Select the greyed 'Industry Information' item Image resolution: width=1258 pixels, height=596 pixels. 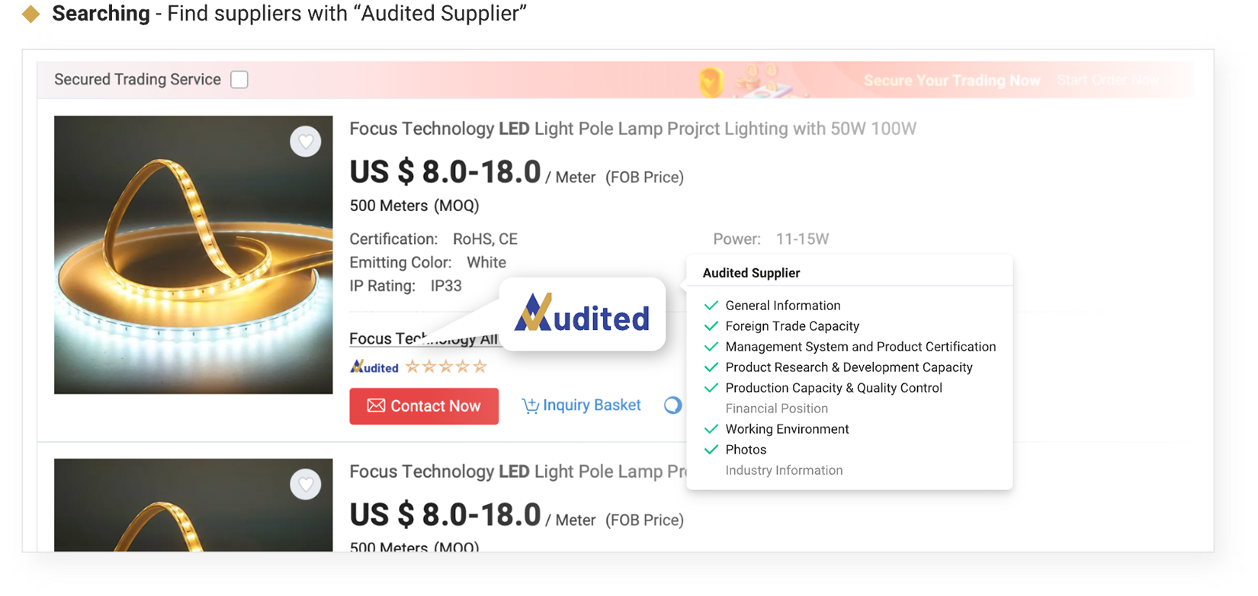click(784, 470)
